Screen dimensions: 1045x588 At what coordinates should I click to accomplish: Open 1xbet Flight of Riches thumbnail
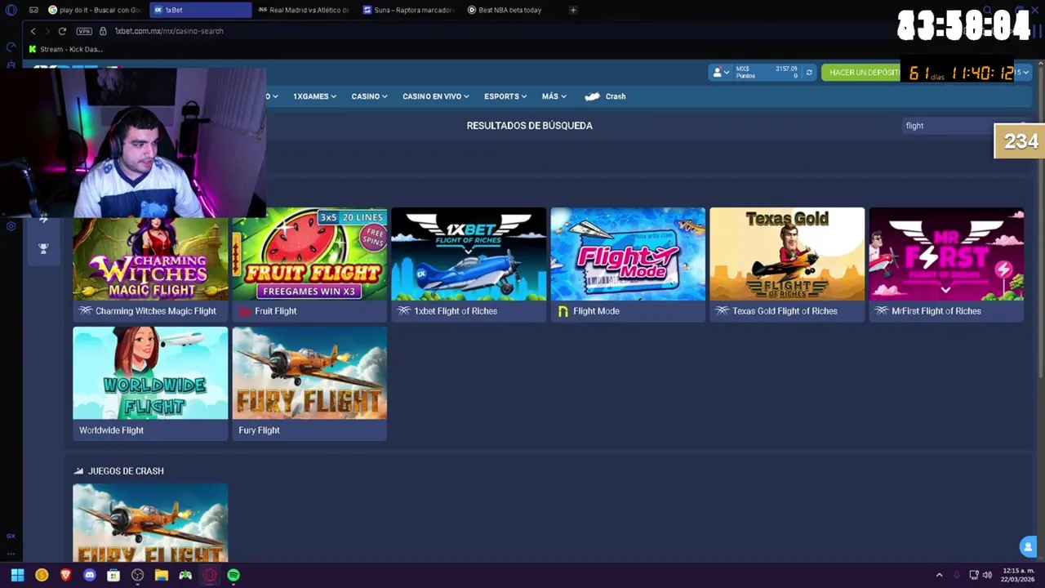(x=469, y=254)
